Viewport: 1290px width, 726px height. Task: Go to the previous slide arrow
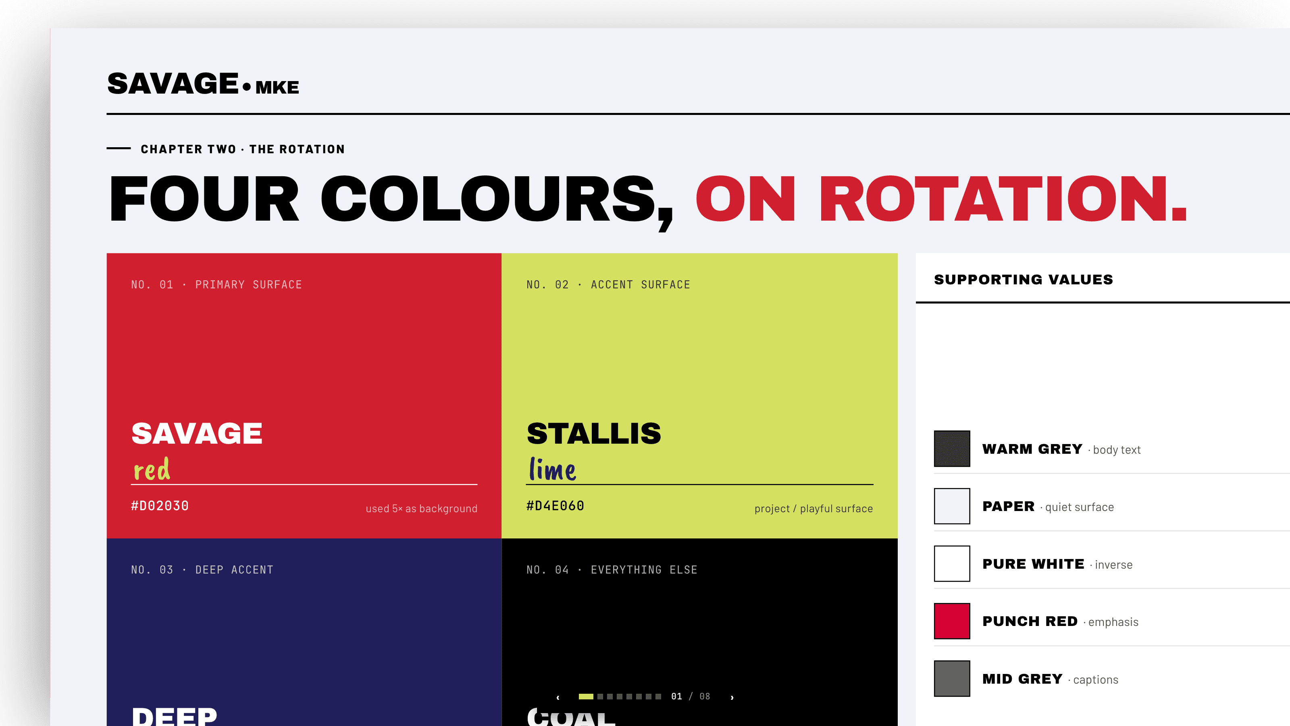[558, 697]
